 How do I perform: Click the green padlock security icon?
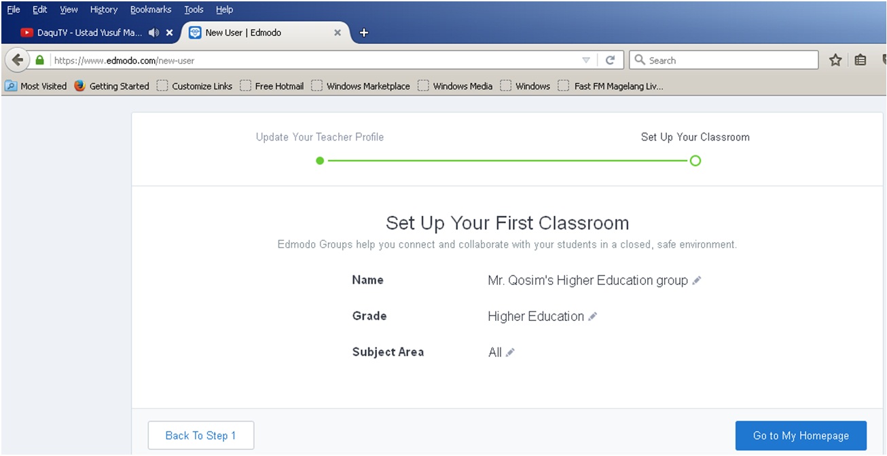[x=39, y=60]
